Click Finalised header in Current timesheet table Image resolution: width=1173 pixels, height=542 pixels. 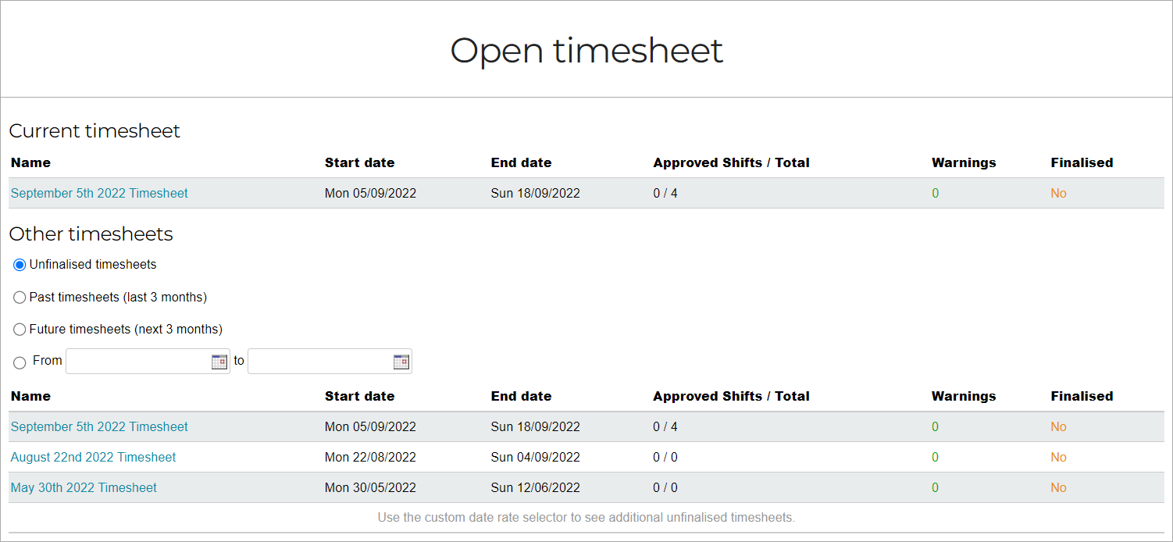tap(1082, 162)
